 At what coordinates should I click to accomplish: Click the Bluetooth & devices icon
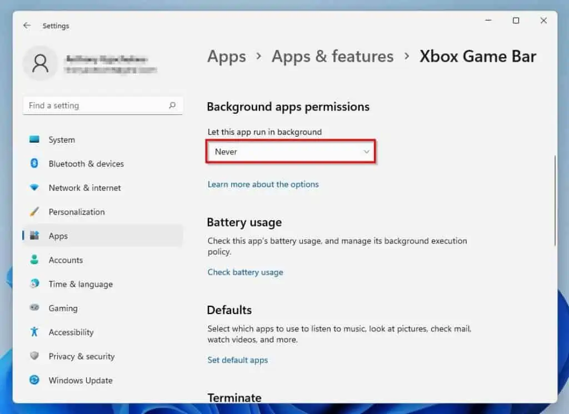34,164
